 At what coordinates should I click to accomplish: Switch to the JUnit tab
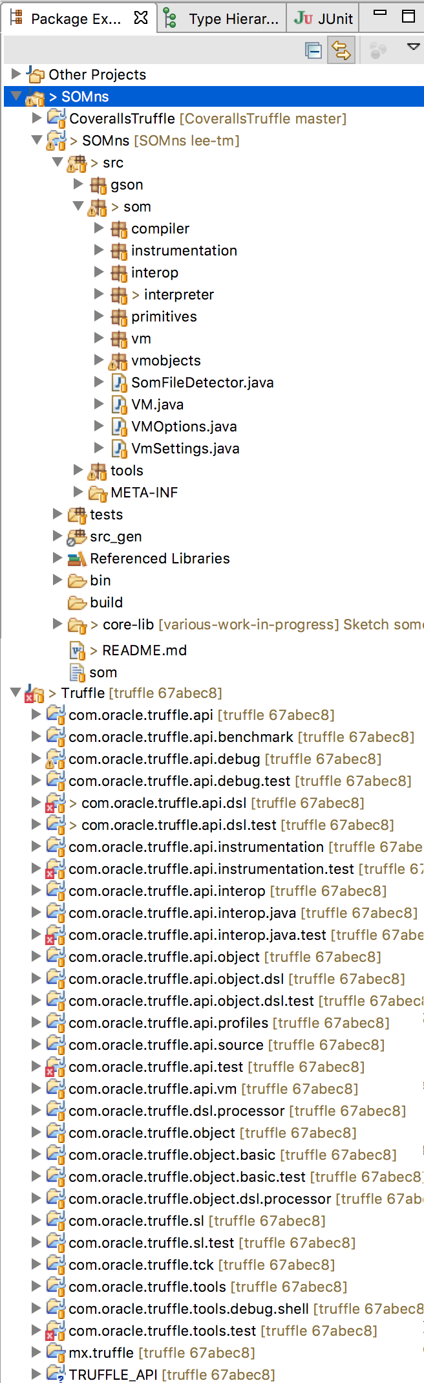[323, 18]
